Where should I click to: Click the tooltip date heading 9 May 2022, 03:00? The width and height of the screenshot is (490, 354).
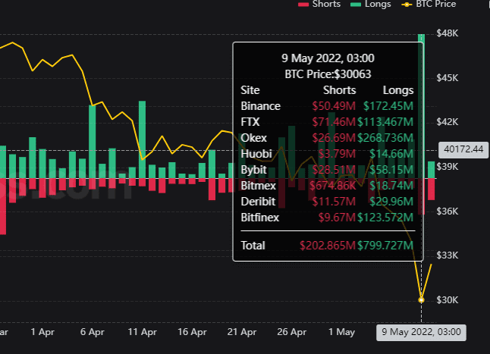[328, 58]
